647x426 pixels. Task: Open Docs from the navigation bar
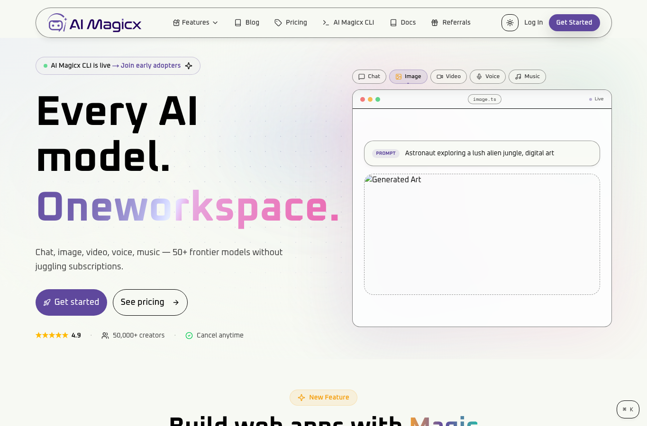pyautogui.click(x=402, y=23)
